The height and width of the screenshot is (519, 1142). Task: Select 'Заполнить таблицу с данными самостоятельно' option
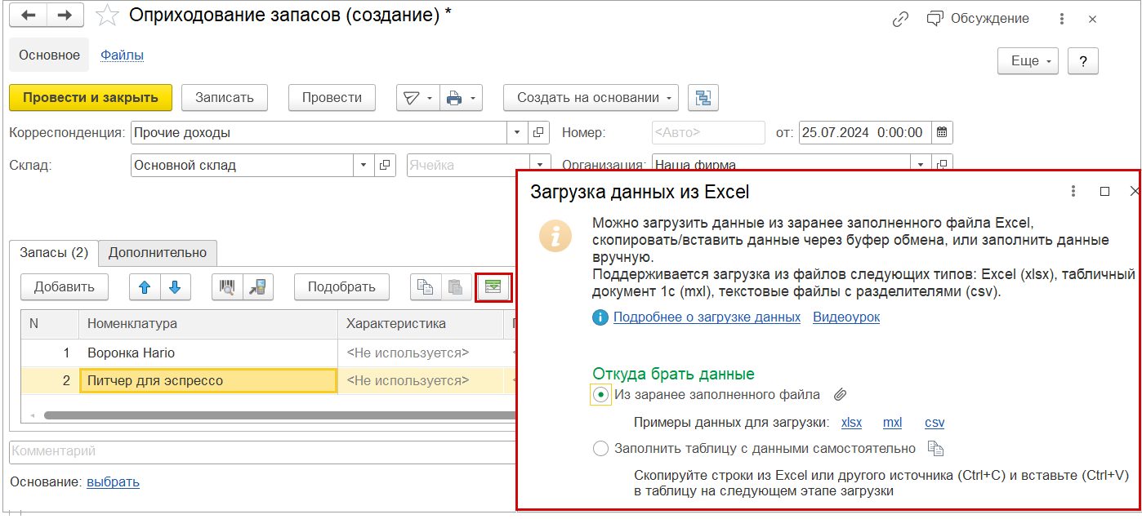pyautogui.click(x=601, y=448)
